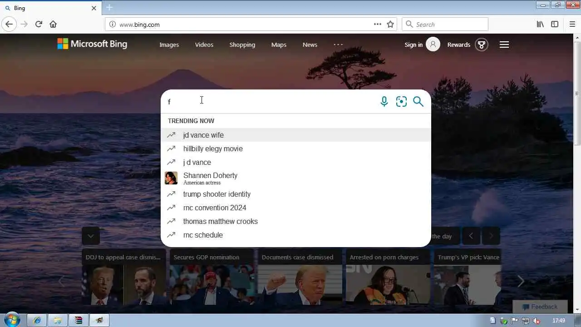The height and width of the screenshot is (327, 581).
Task: Click the Rewards link text
Action: pos(458,45)
